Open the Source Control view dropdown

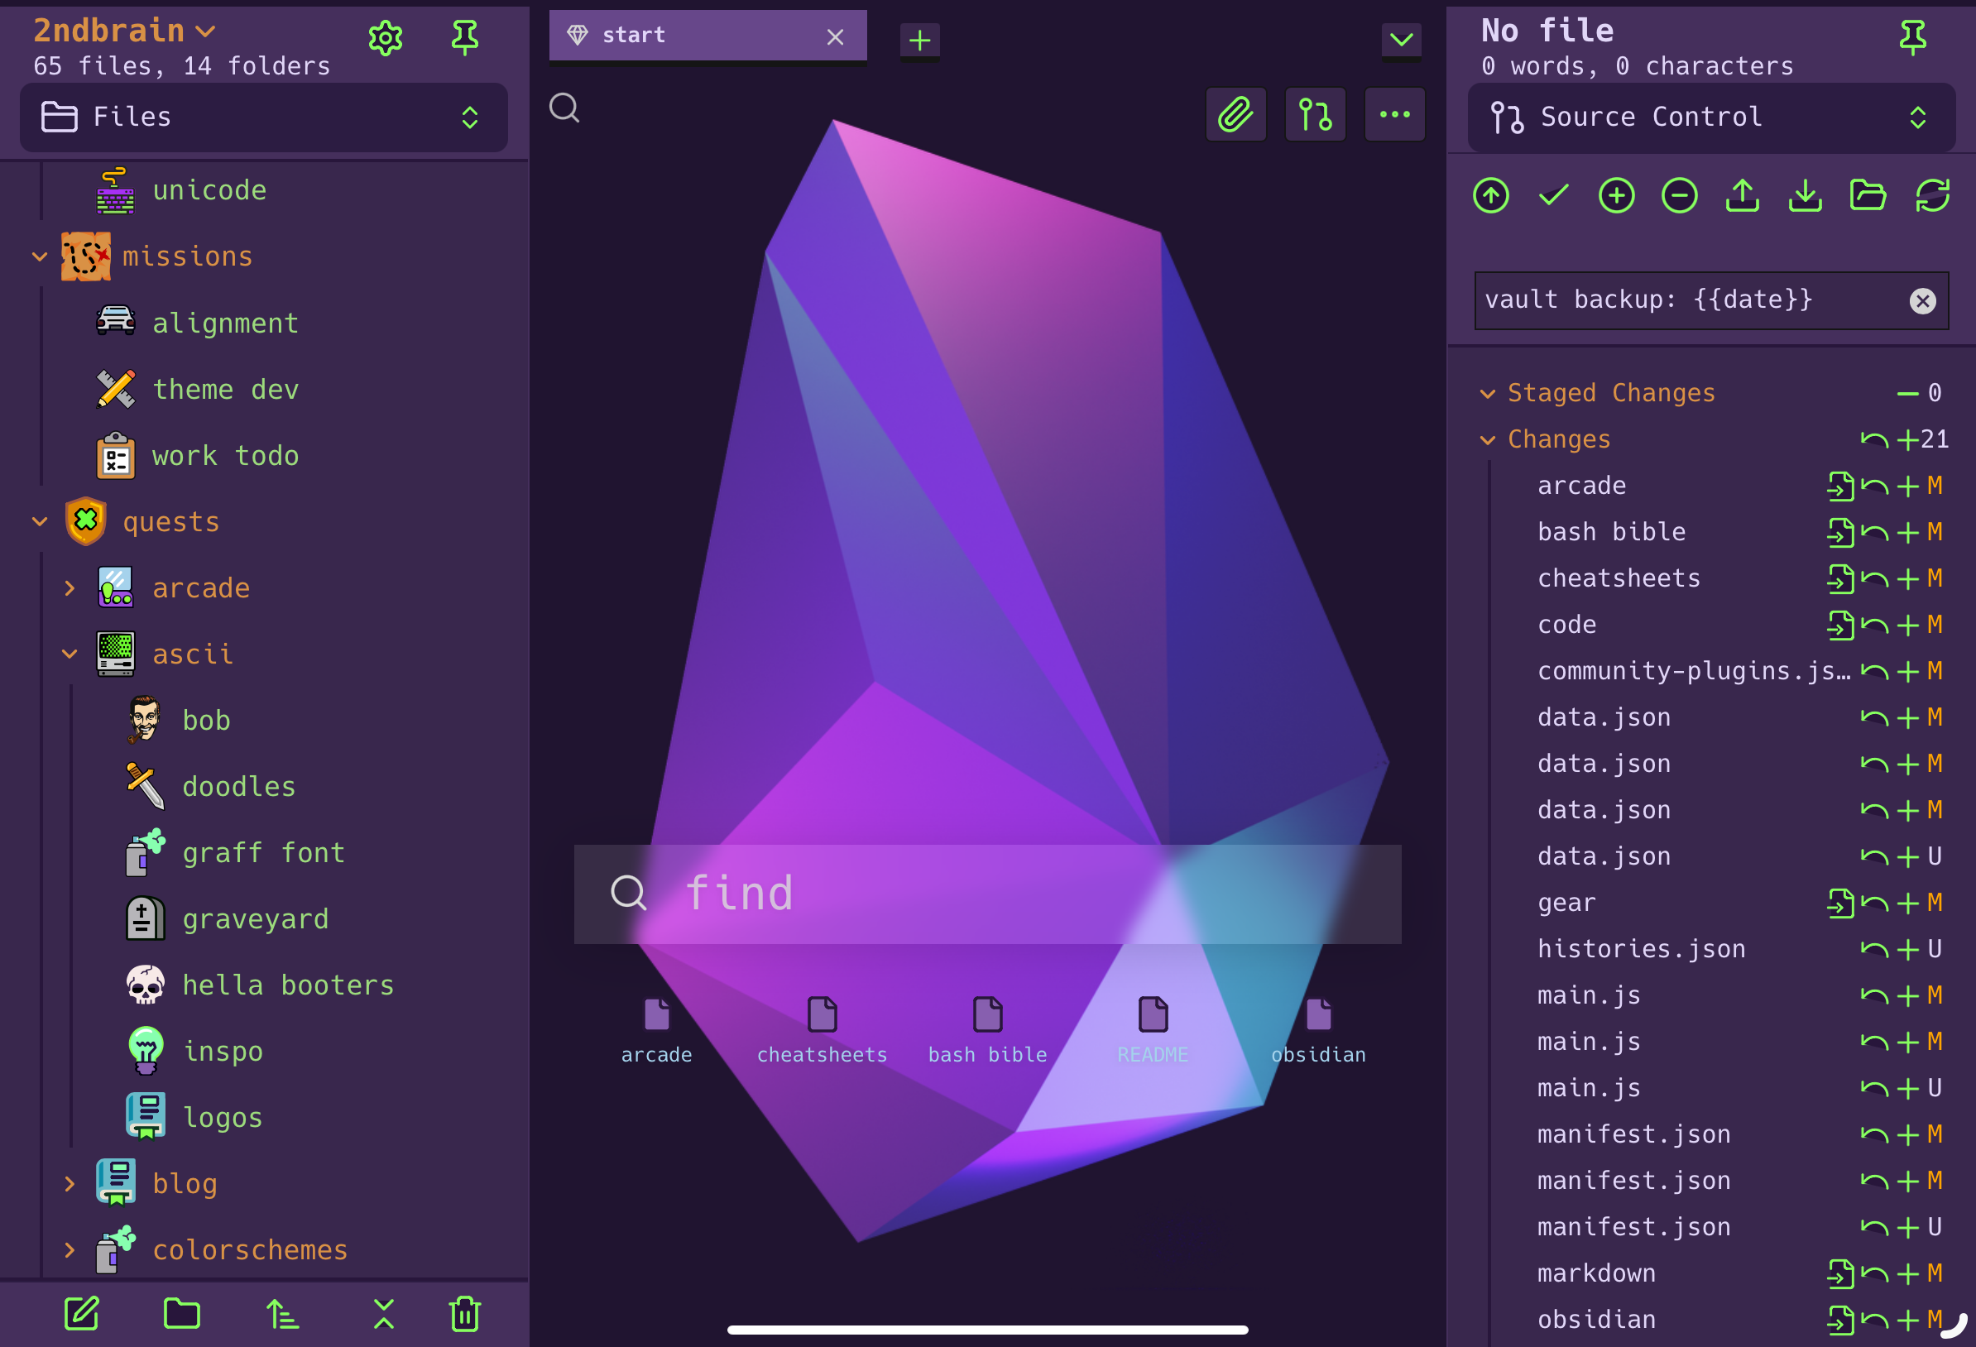tap(1710, 117)
